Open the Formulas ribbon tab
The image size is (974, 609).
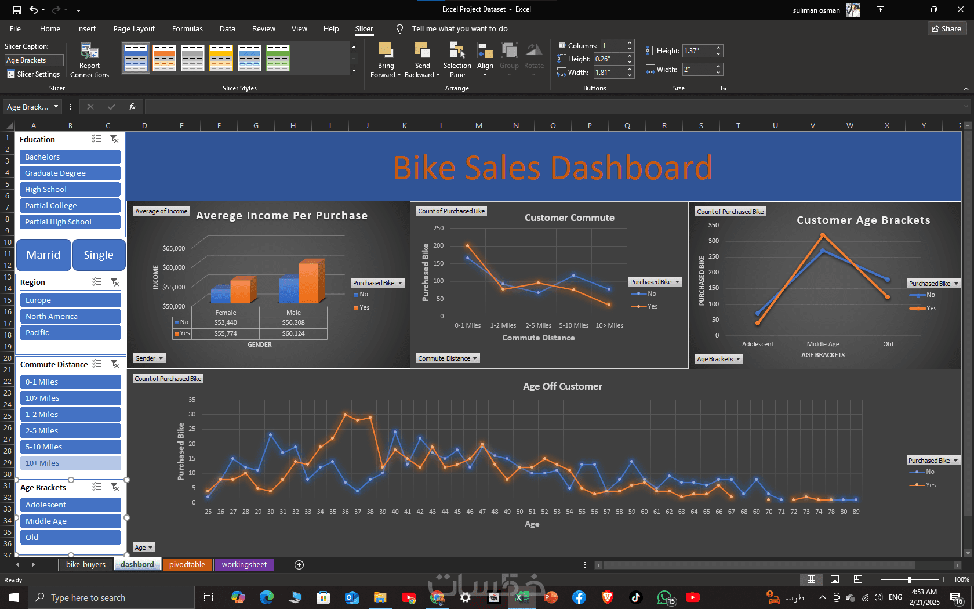187,28
